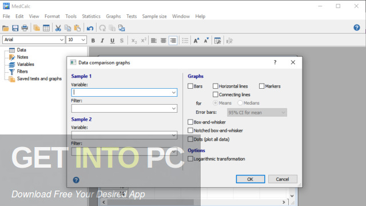The image size is (366, 206).
Task: Center align text
Action: point(164,41)
